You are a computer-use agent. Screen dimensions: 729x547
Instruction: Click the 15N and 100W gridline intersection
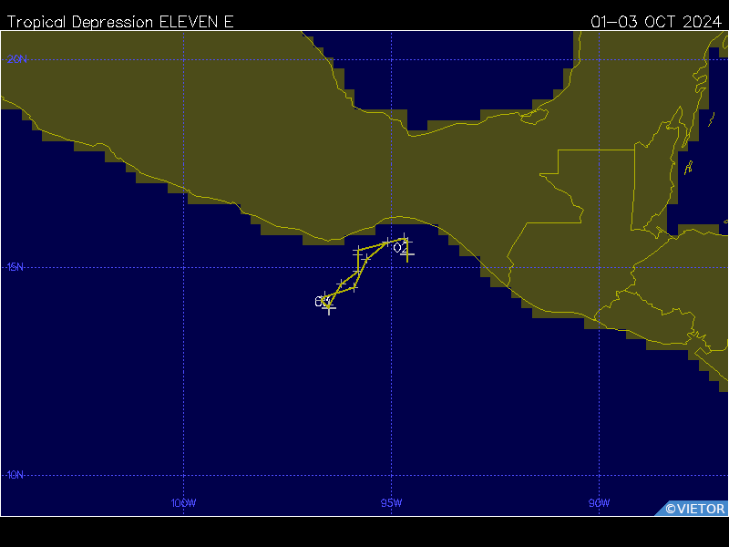(183, 267)
